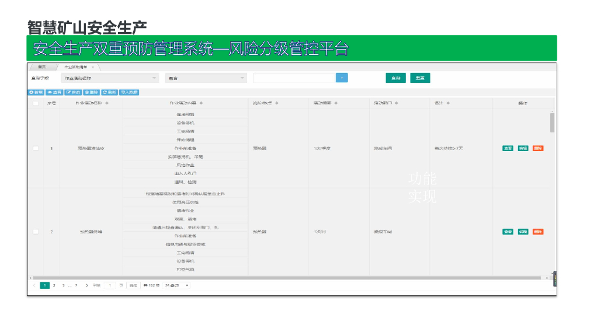Sort by the activity frequency column

(x=336, y=103)
